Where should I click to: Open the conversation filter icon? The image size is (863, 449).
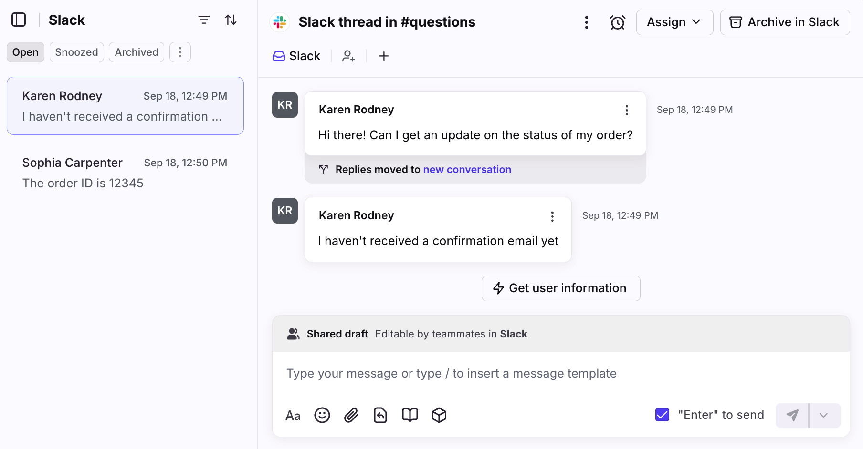pos(204,20)
